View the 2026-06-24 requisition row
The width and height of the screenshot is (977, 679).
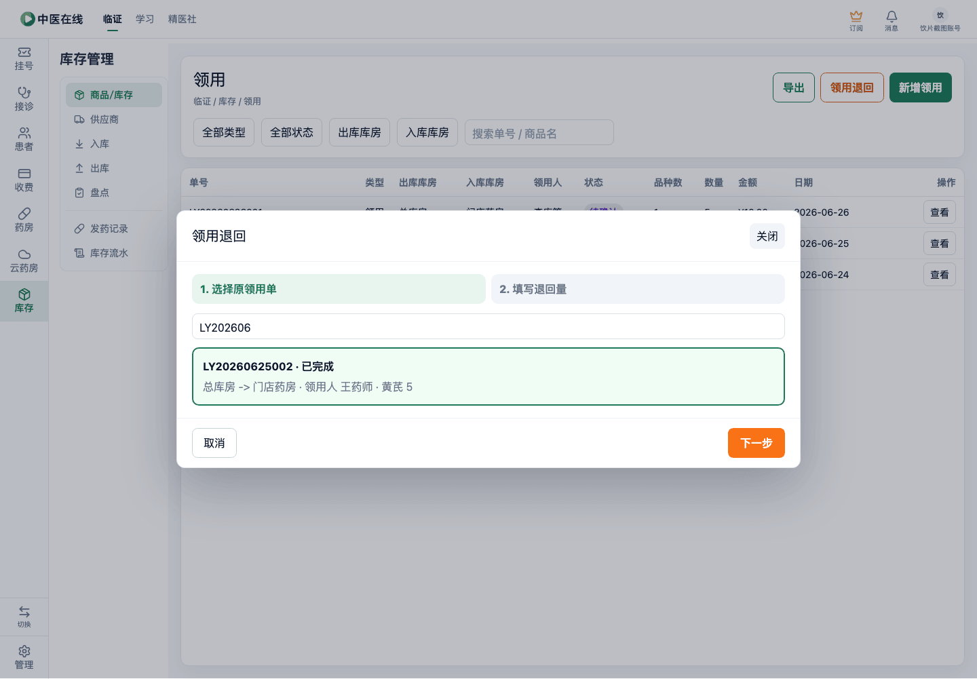pos(940,275)
